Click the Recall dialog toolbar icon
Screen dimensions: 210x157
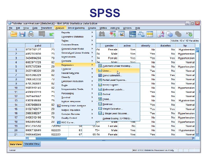(42, 34)
